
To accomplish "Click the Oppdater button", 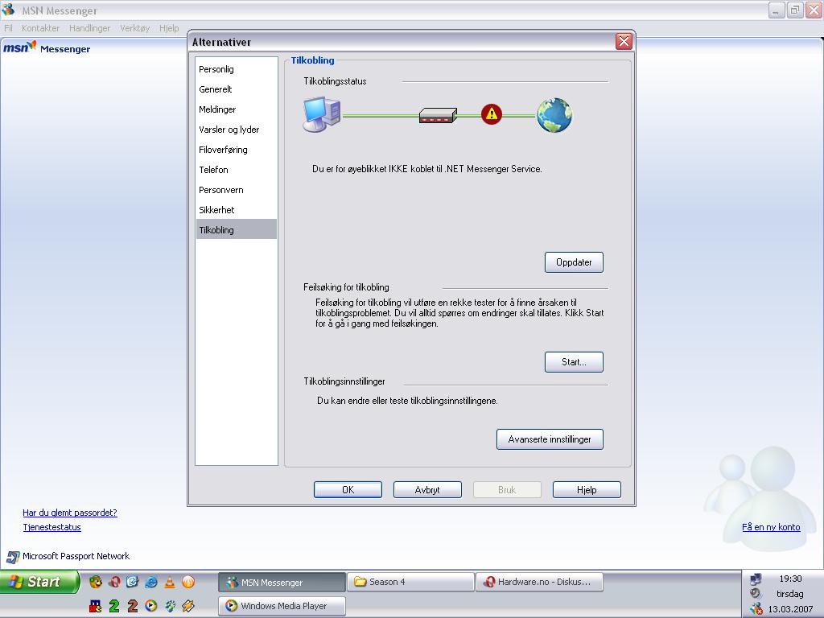I will click(574, 262).
